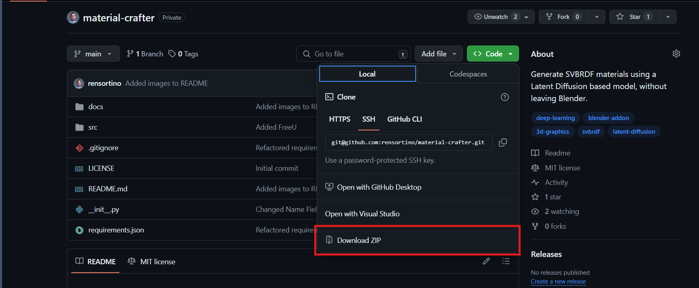Open the README outline list icon

pos(506,261)
